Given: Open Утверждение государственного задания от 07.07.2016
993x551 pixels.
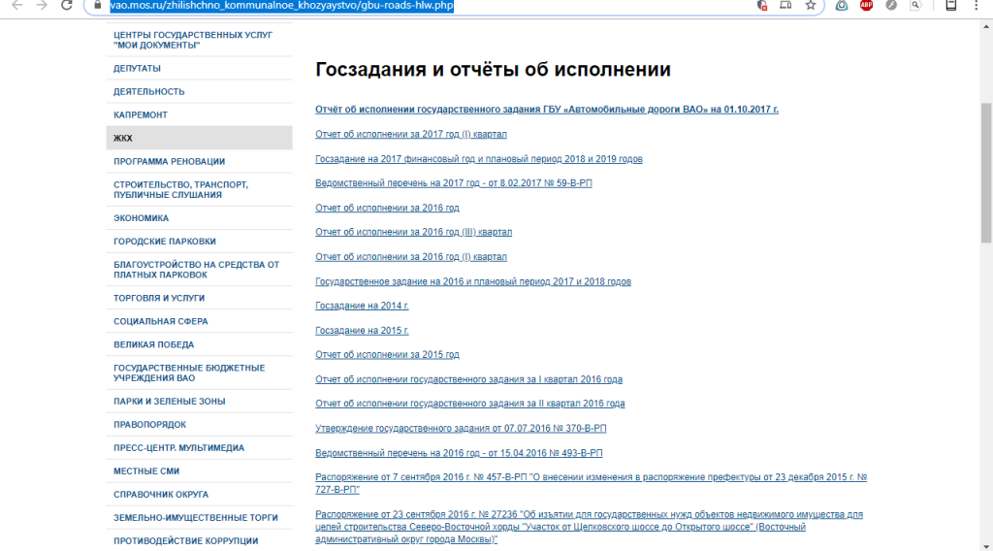Looking at the screenshot, I should click(x=461, y=428).
